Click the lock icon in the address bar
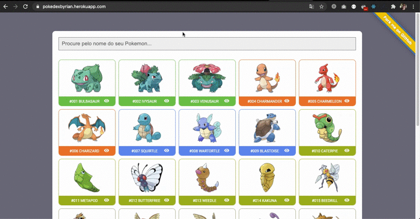Screen dimensions: 420x219 pos(38,7)
